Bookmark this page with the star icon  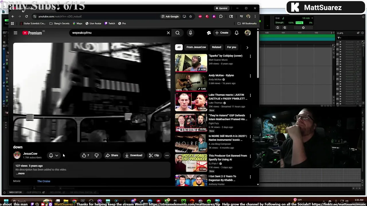point(190,16)
